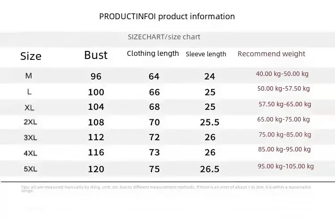This screenshot has width=335, height=218.
Task: Click the clothing length value 73
Action: 154,153
